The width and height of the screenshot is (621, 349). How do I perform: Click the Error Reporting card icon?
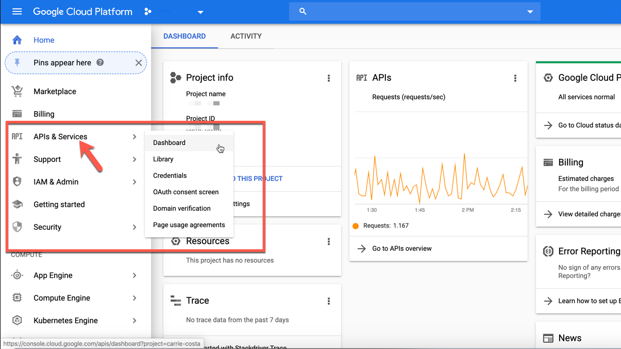(x=548, y=251)
